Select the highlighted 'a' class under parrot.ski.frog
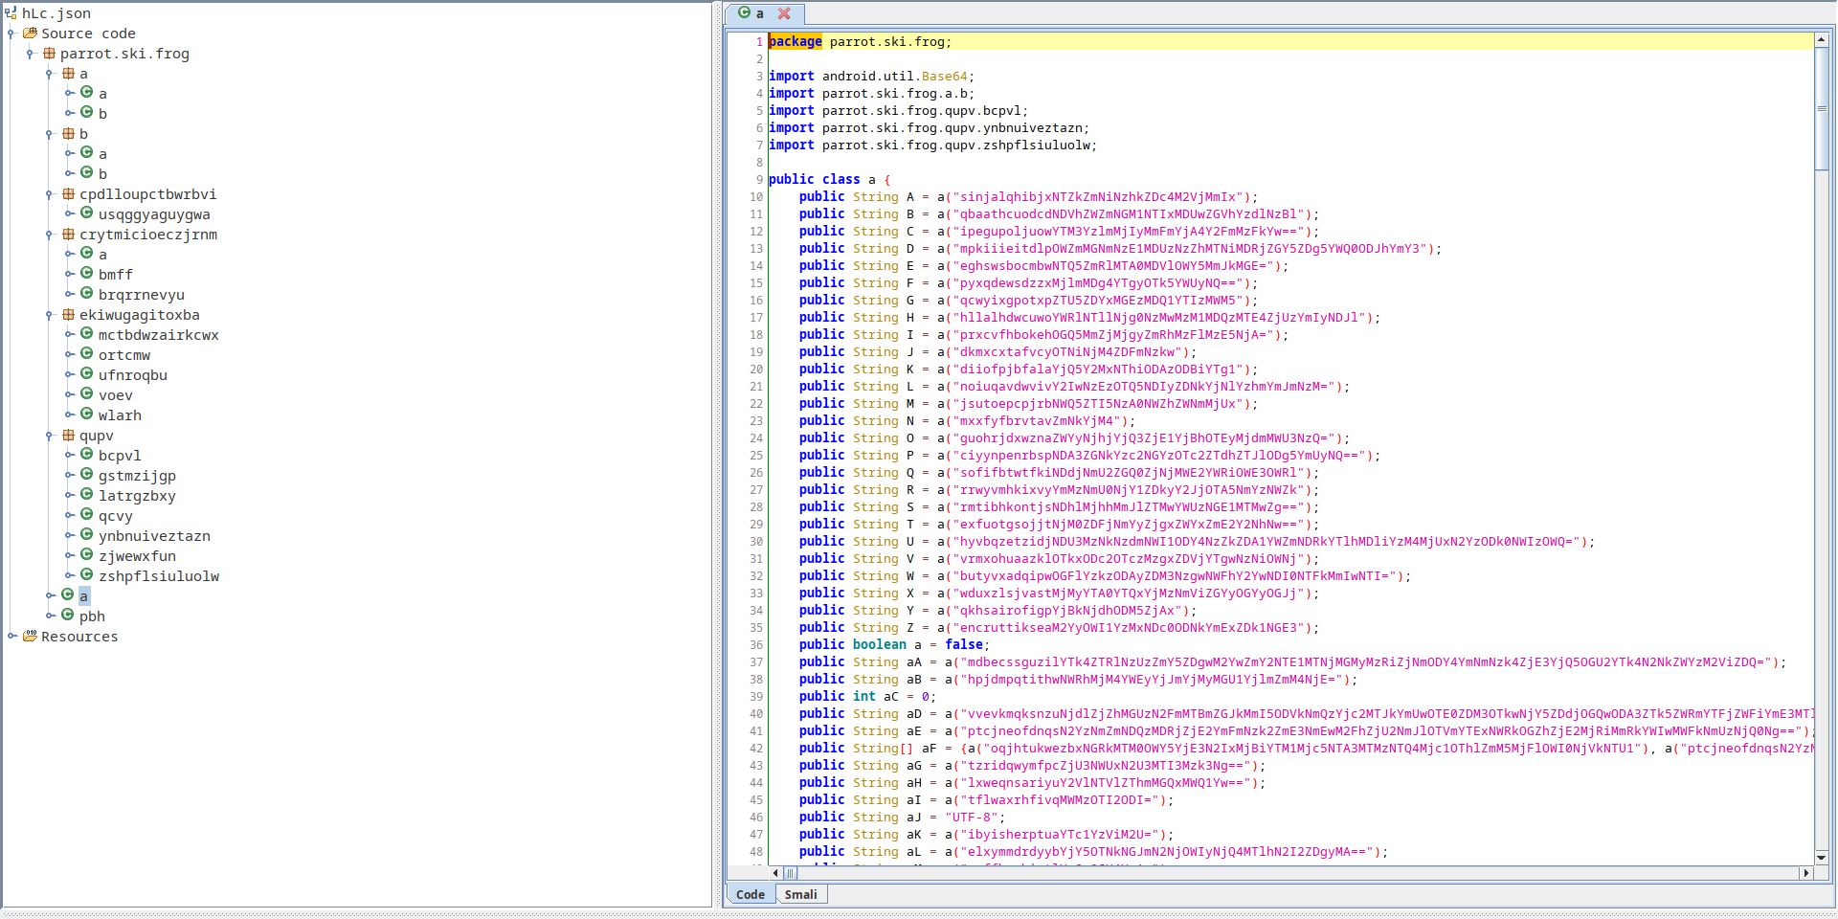The height and width of the screenshot is (919, 1838). pyautogui.click(x=83, y=596)
